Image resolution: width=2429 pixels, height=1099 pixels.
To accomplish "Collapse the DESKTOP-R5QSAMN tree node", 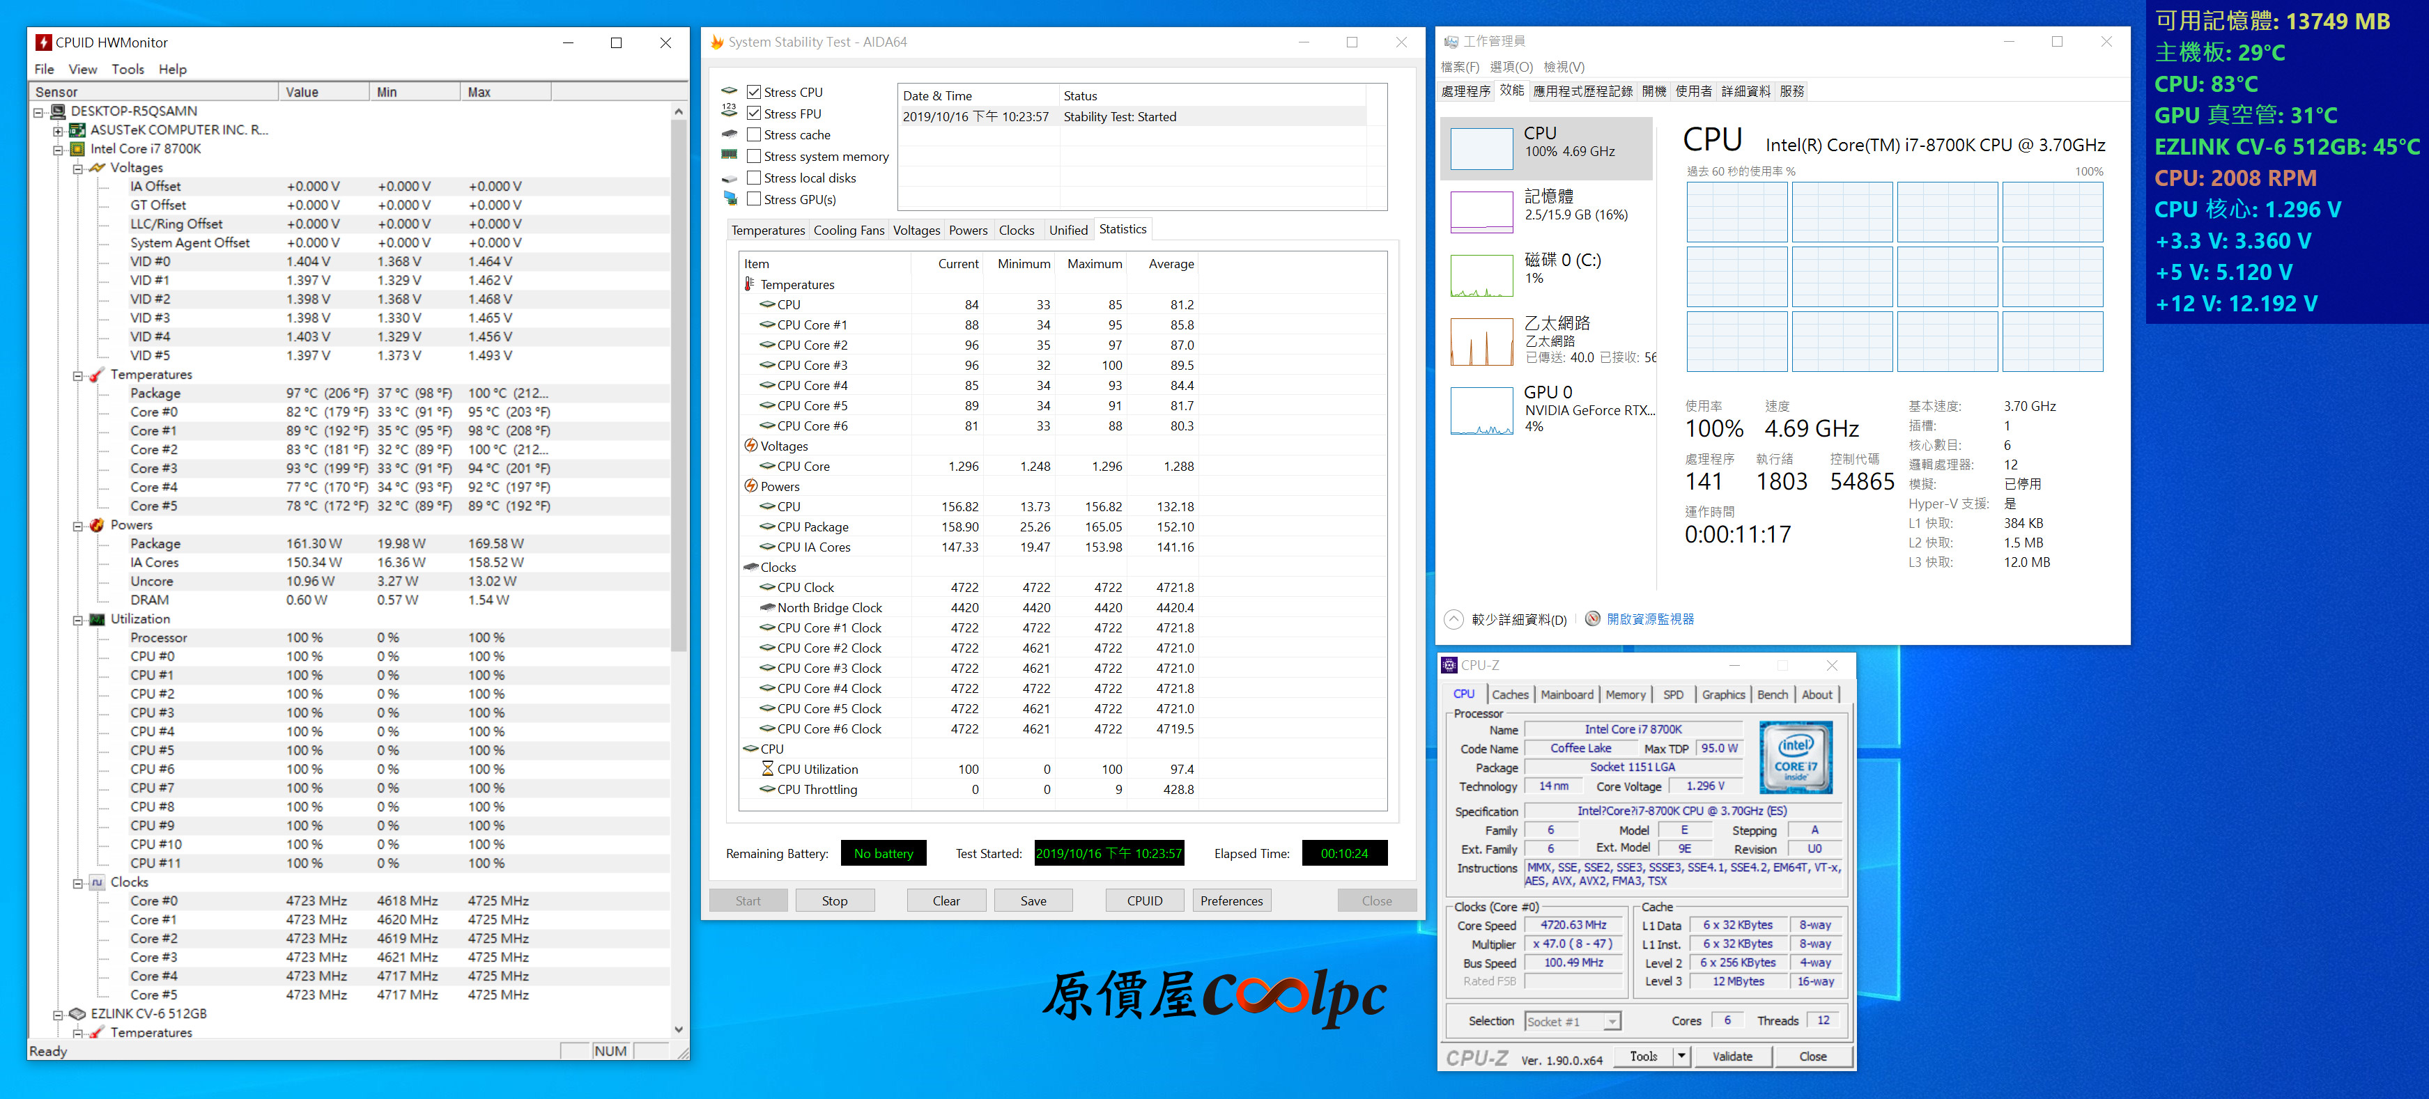I will pos(38,112).
